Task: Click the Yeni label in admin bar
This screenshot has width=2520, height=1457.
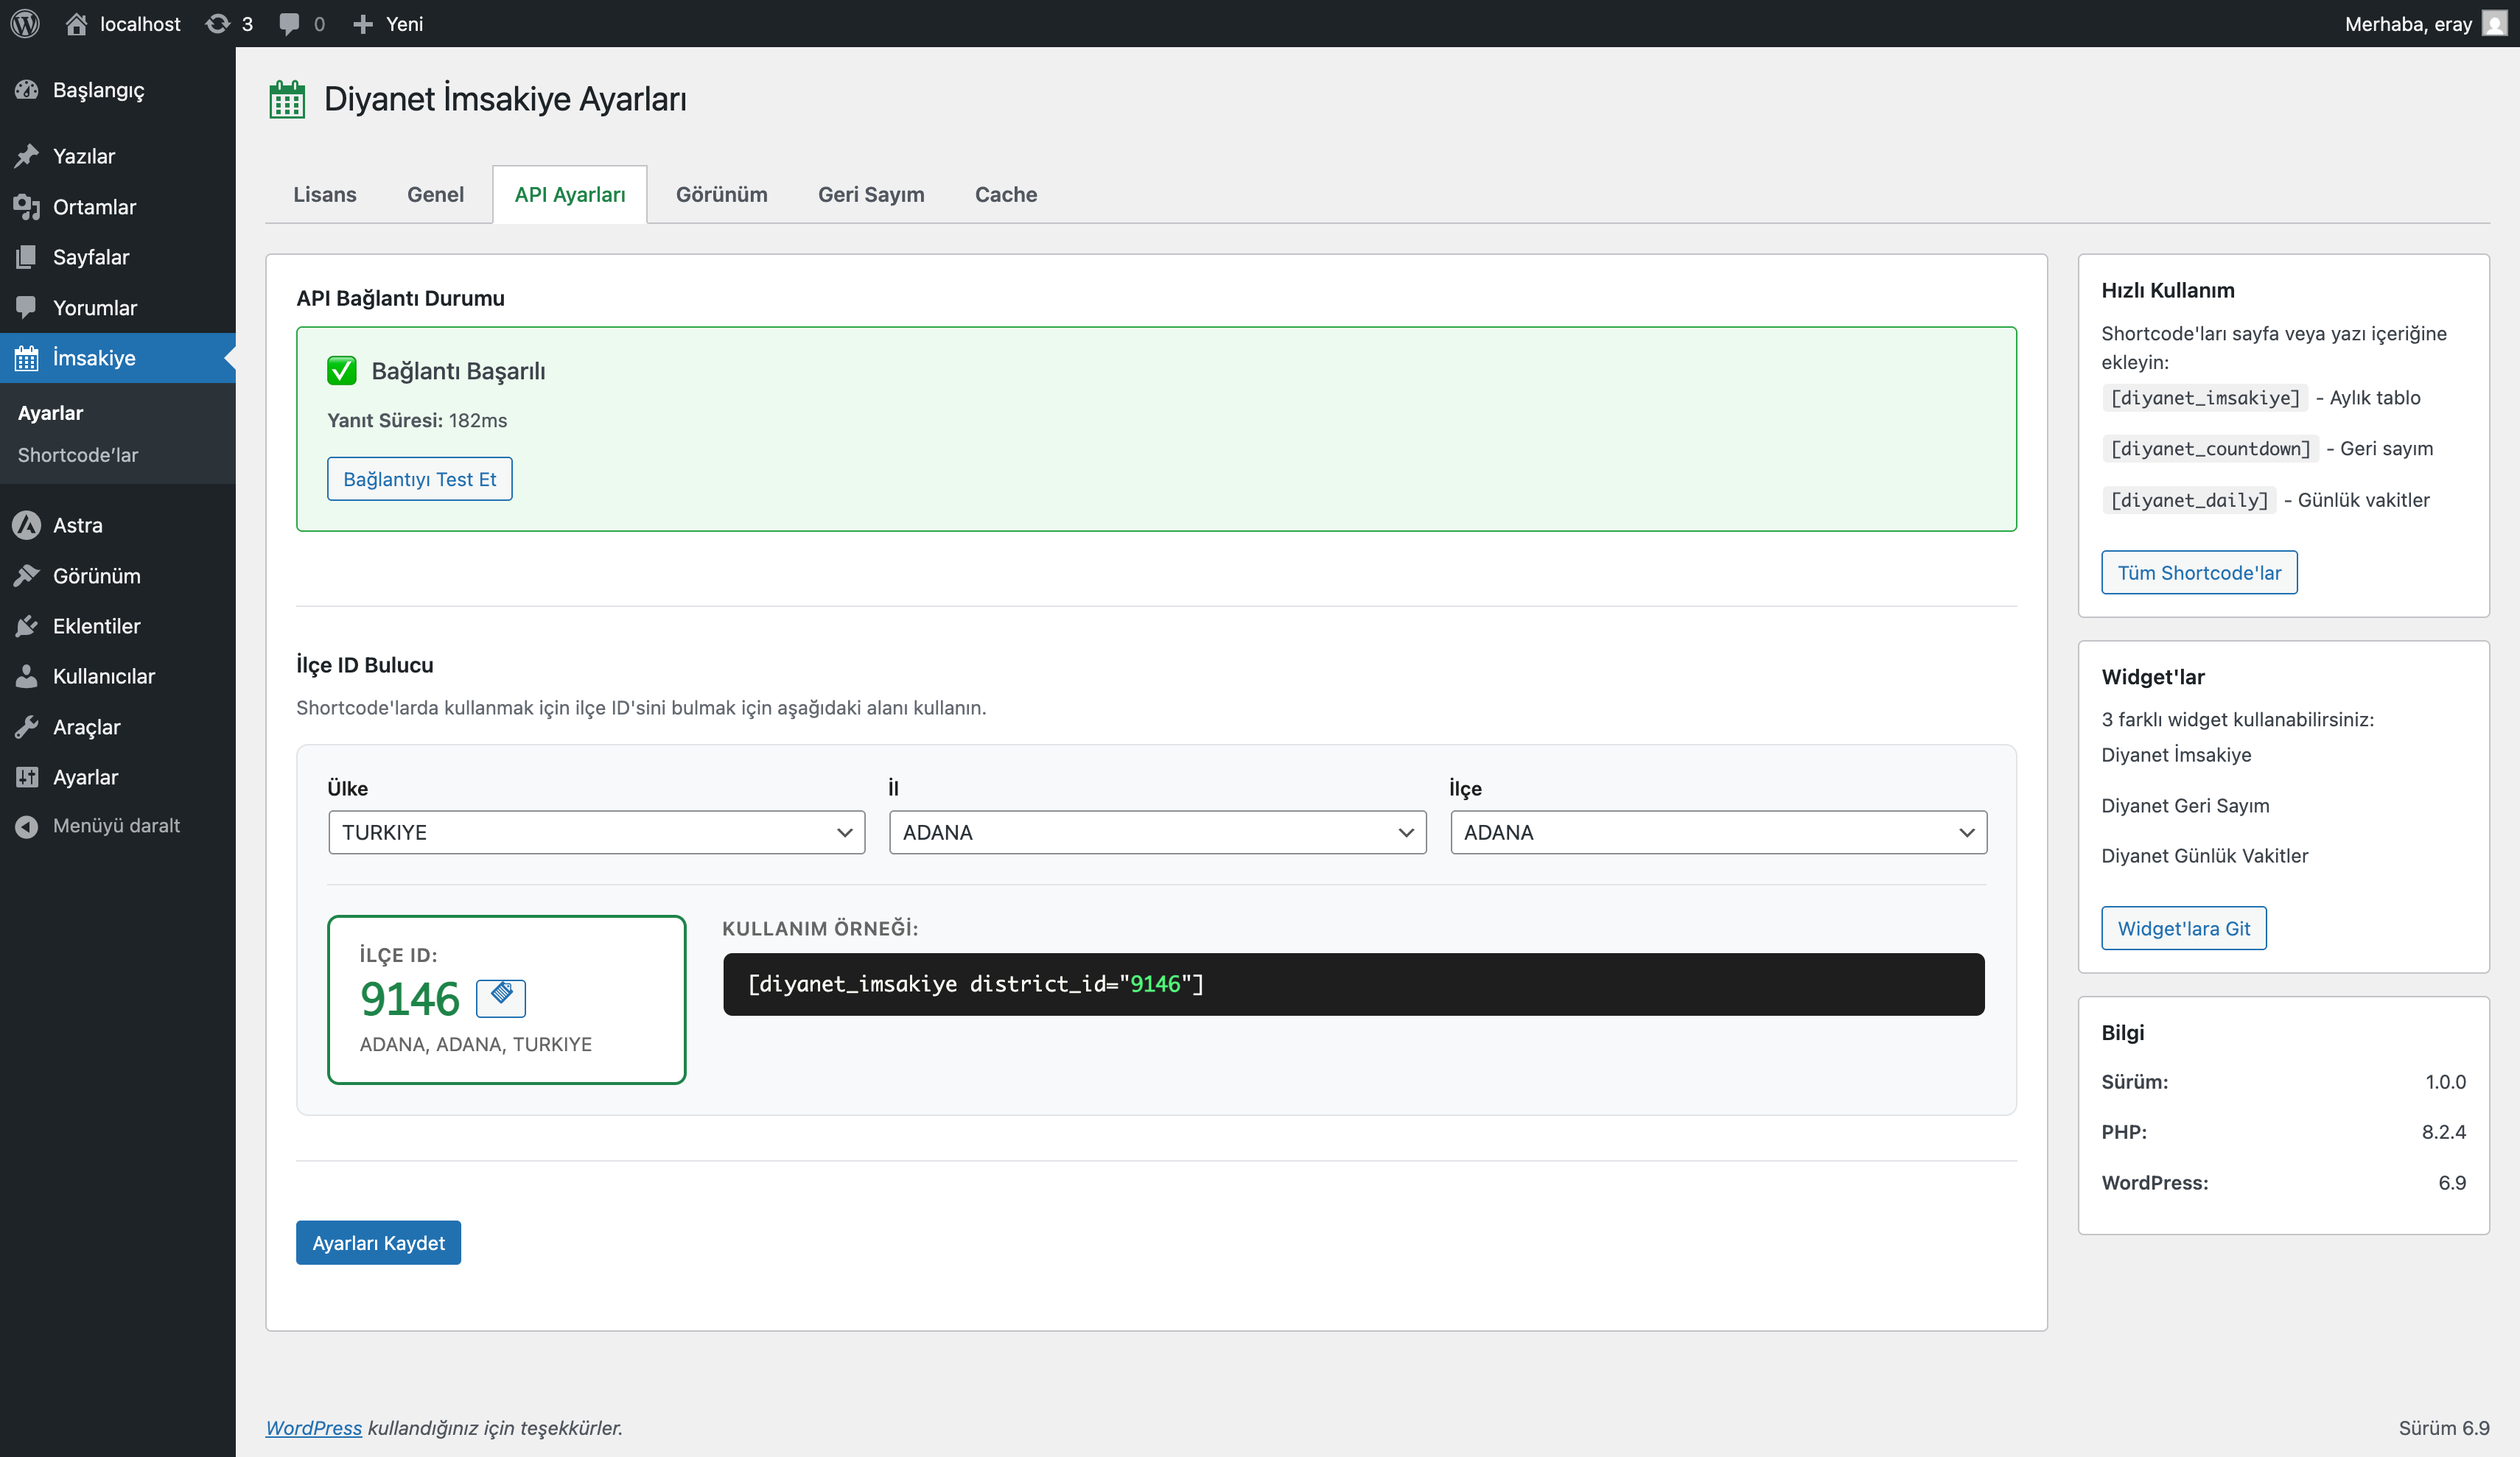Action: click(404, 24)
